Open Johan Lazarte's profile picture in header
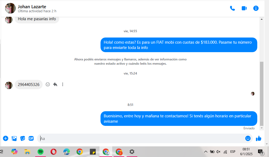269x157 pixels. pos(10,8)
